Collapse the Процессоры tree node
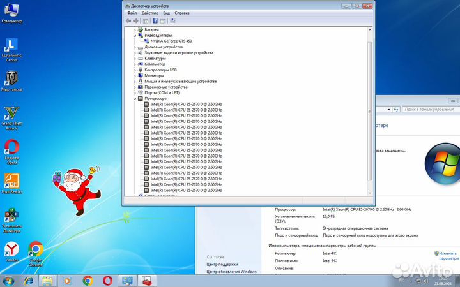 pyautogui.click(x=135, y=99)
